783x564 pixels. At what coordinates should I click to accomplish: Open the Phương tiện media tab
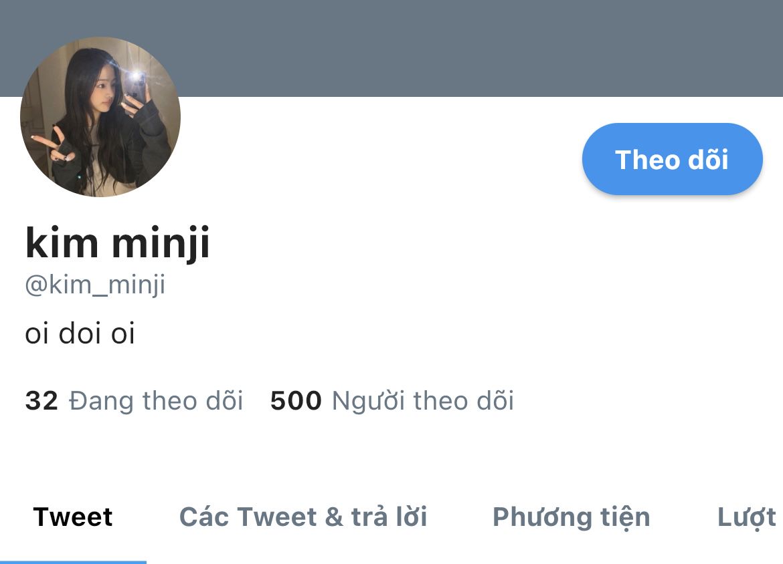pos(572,518)
